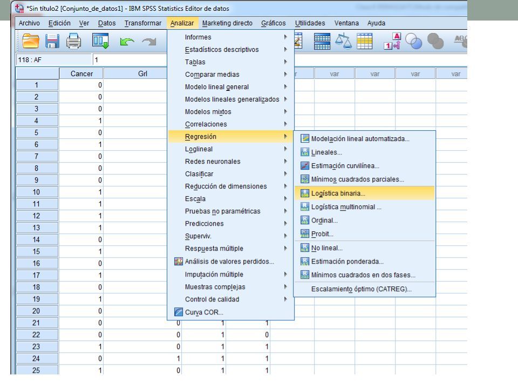The height and width of the screenshot is (389, 518).
Task: Open the Curva COR dialog
Action: point(230,312)
